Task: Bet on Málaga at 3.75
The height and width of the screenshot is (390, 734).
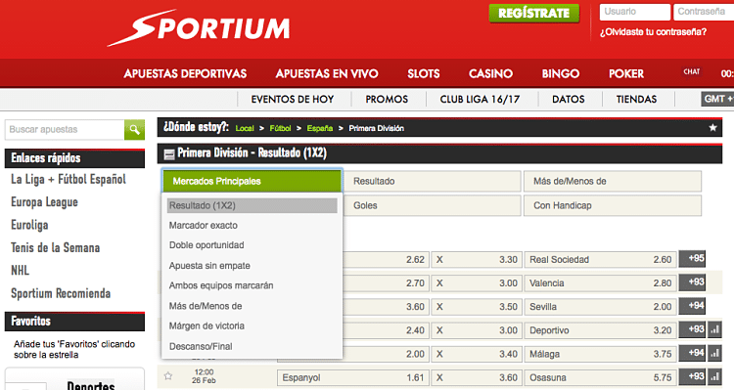Action: (x=601, y=354)
